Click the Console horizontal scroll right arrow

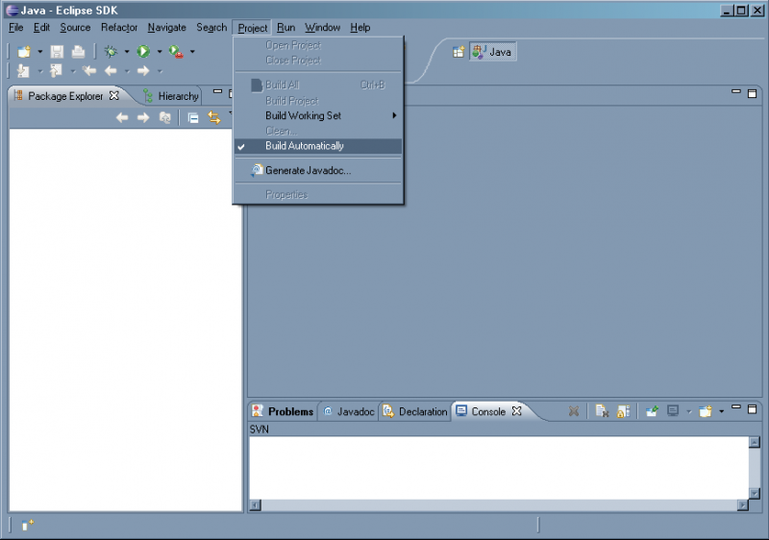click(743, 504)
